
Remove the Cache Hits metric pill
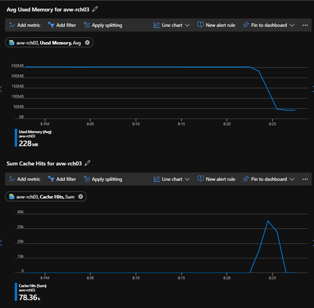tap(80, 197)
